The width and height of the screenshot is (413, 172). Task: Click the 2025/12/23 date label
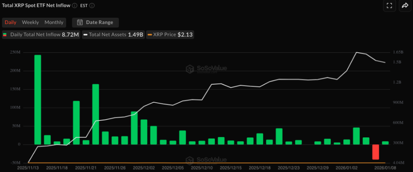(x=288, y=168)
